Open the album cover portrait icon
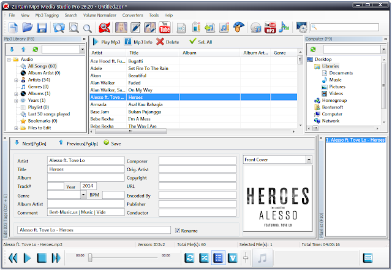 [121, 28]
